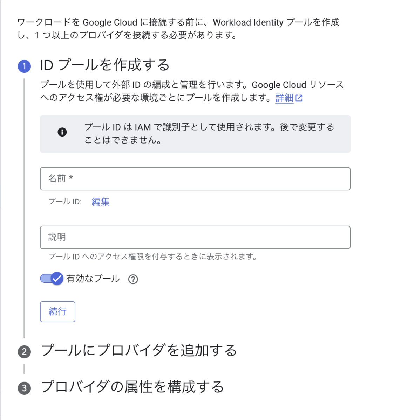Expand the プロバイダの属性を構成する step
The height and width of the screenshot is (420, 401).
coord(132,387)
